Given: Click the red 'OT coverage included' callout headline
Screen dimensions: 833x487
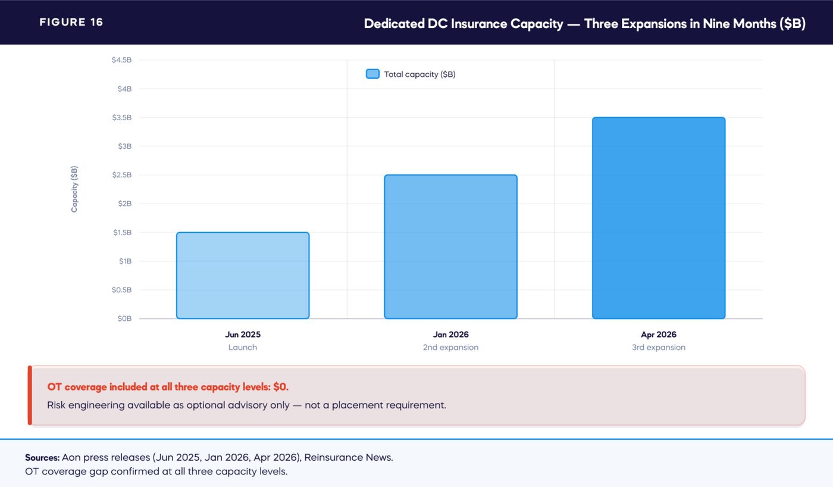Looking at the screenshot, I should [168, 387].
